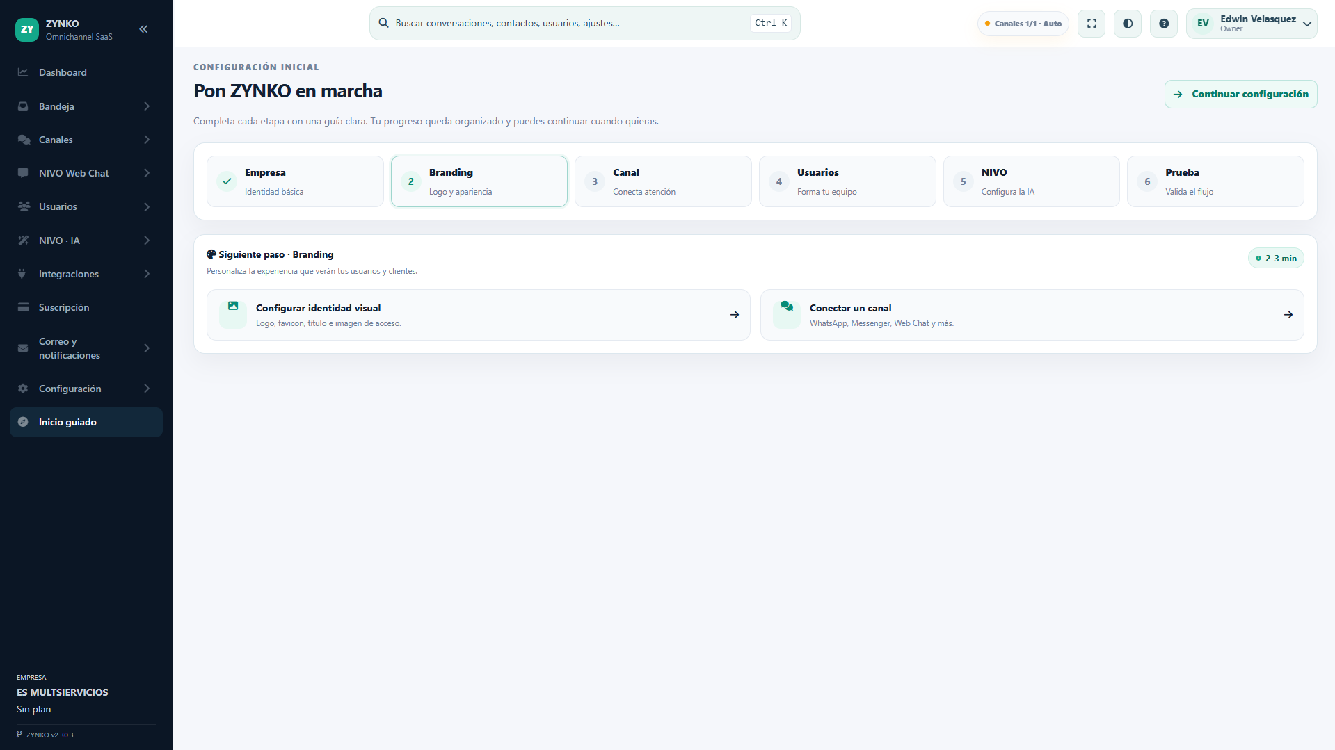Click the Correo y notificaciones envelope icon
The width and height of the screenshot is (1335, 750).
coord(23,348)
